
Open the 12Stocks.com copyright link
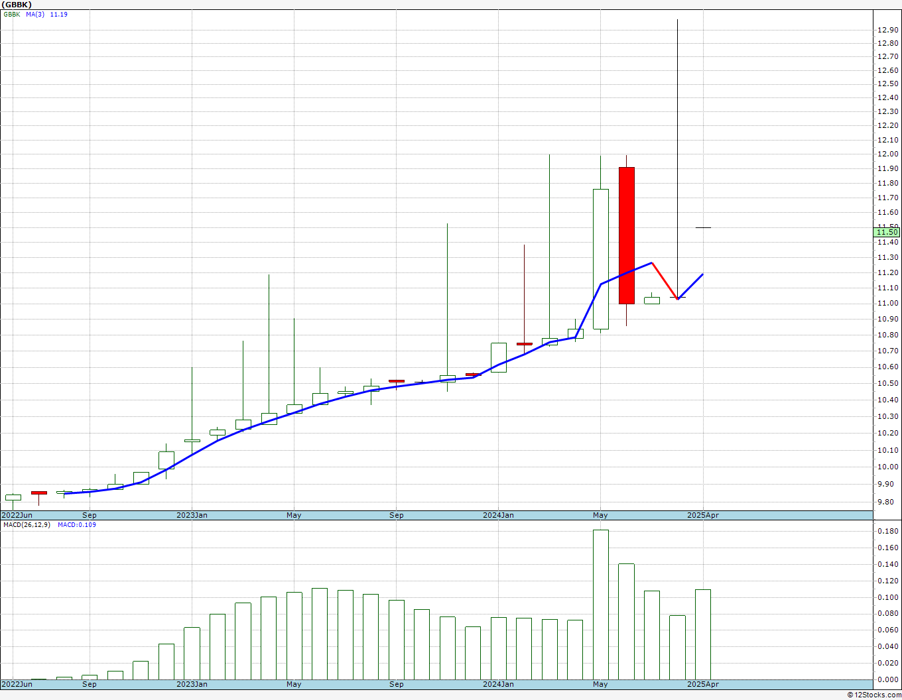pos(874,695)
